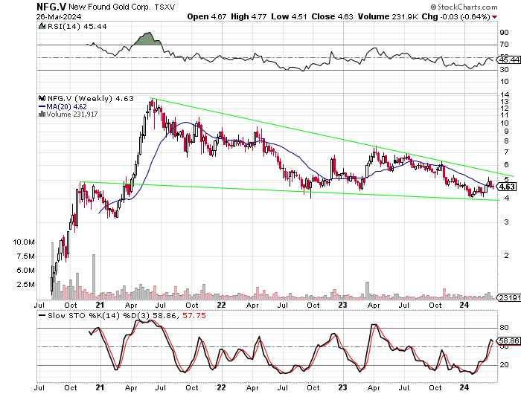
Task: Click the High 4.77 value
Action: point(249,16)
